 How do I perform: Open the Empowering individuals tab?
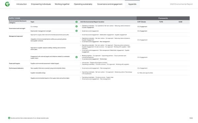coord(41,4)
